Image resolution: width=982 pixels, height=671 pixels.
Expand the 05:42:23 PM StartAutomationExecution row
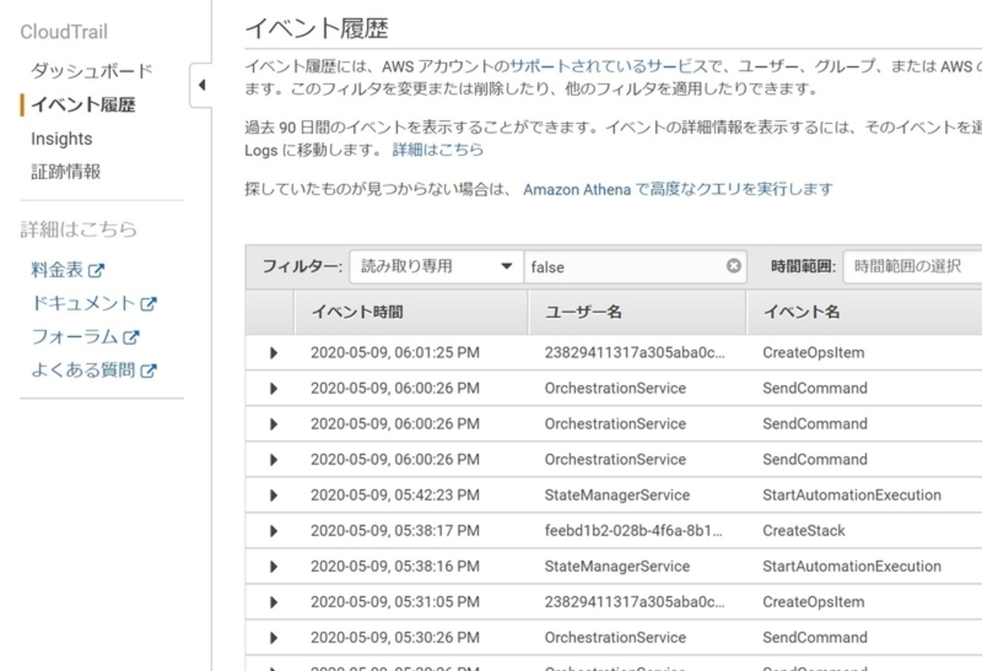tap(273, 495)
